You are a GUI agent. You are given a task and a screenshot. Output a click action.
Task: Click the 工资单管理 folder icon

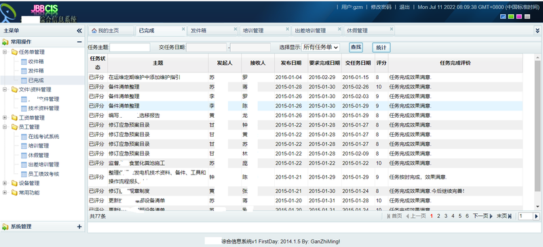pyautogui.click(x=14, y=118)
